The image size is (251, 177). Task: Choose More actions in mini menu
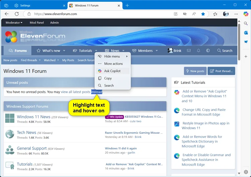[x=113, y=64]
